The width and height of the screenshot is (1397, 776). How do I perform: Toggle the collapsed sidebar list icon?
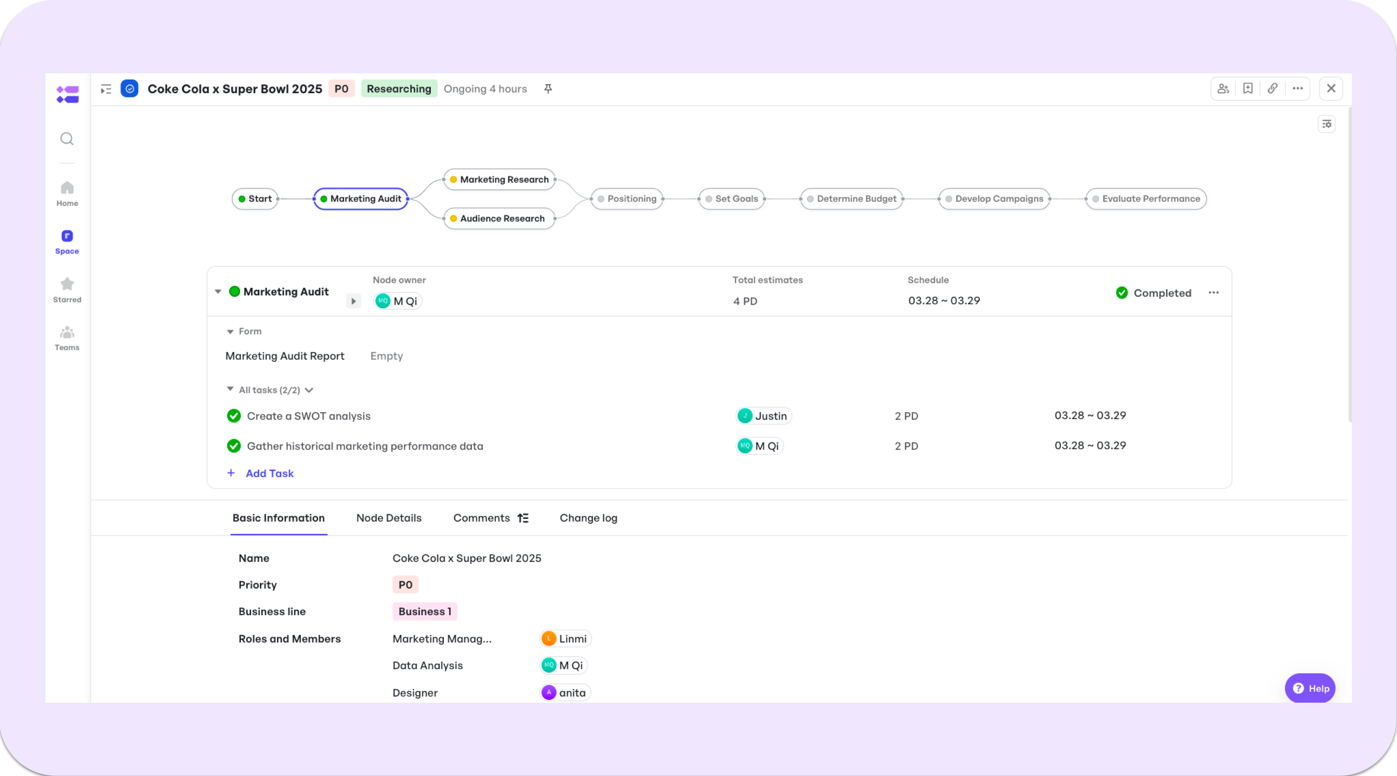pyautogui.click(x=106, y=89)
